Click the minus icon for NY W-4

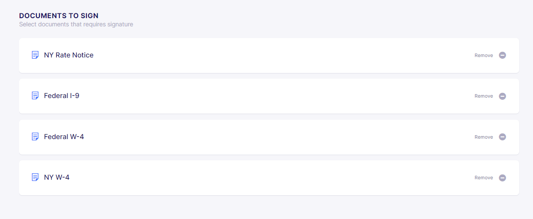point(502,178)
